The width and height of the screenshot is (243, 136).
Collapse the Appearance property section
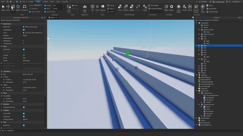[x=2, y=24]
